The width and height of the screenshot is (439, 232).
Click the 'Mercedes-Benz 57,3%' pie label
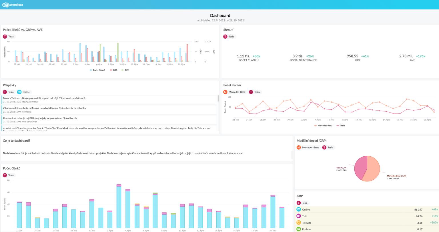(396, 176)
